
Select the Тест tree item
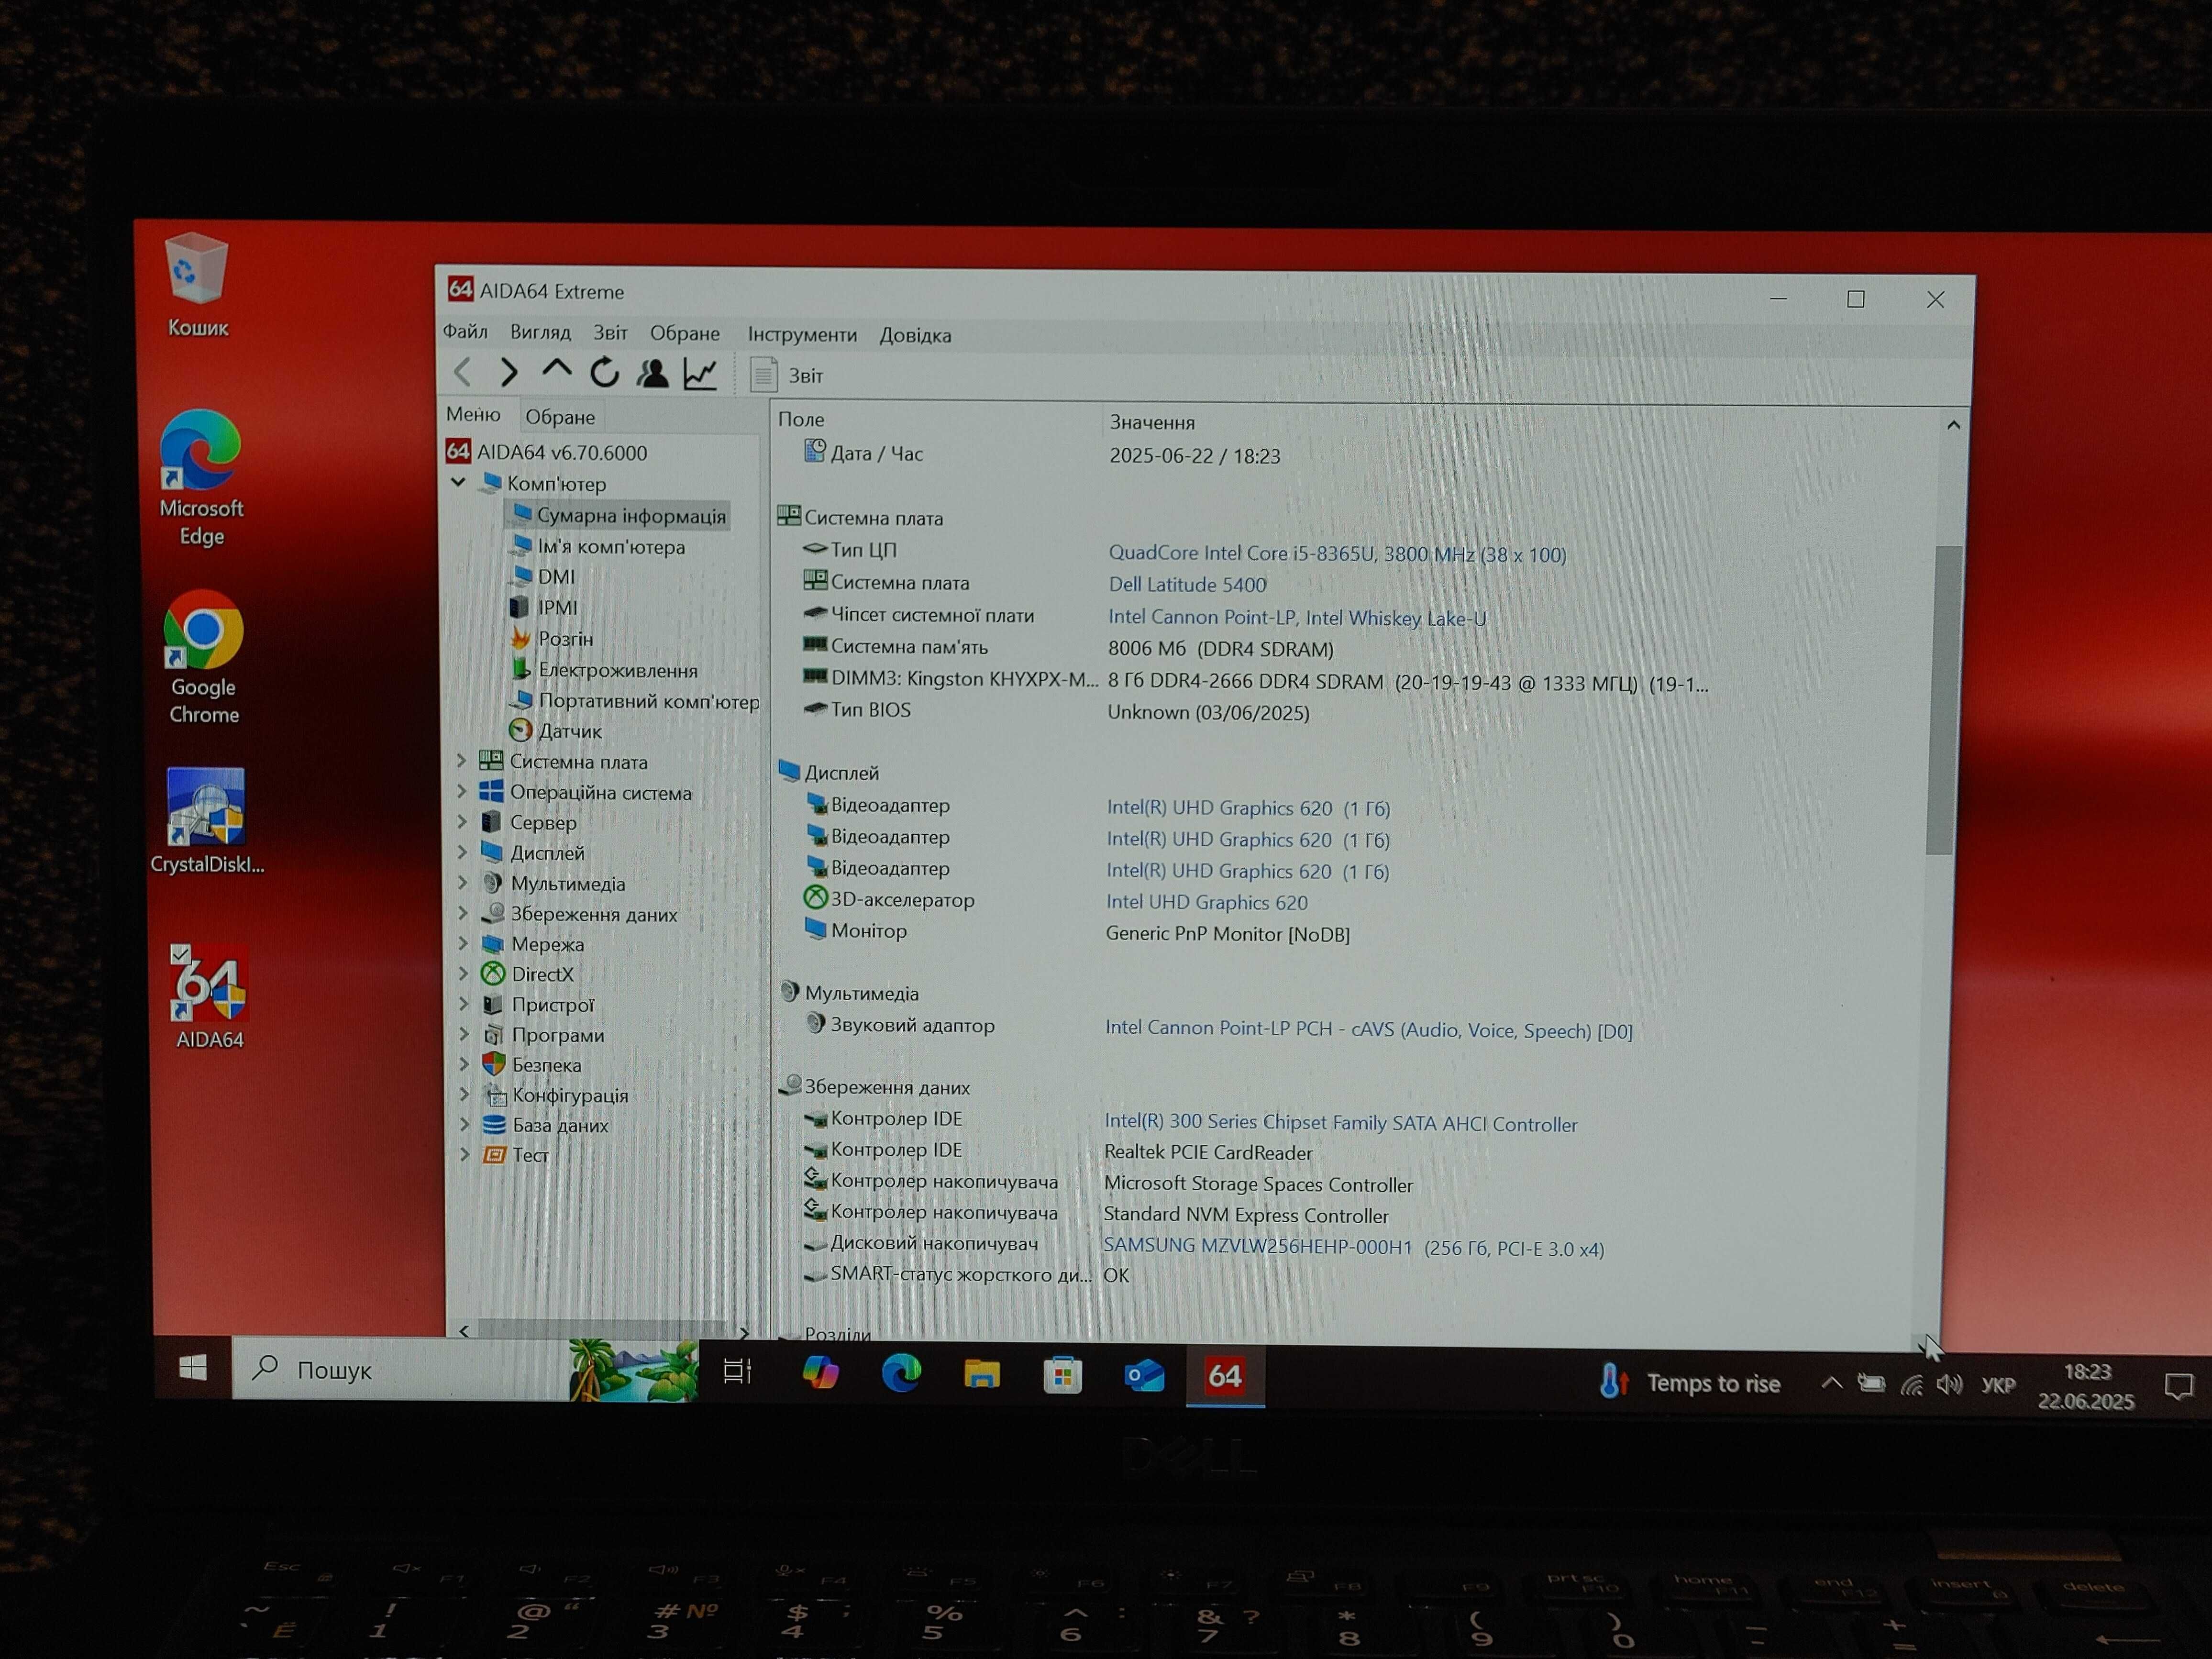click(517, 1154)
